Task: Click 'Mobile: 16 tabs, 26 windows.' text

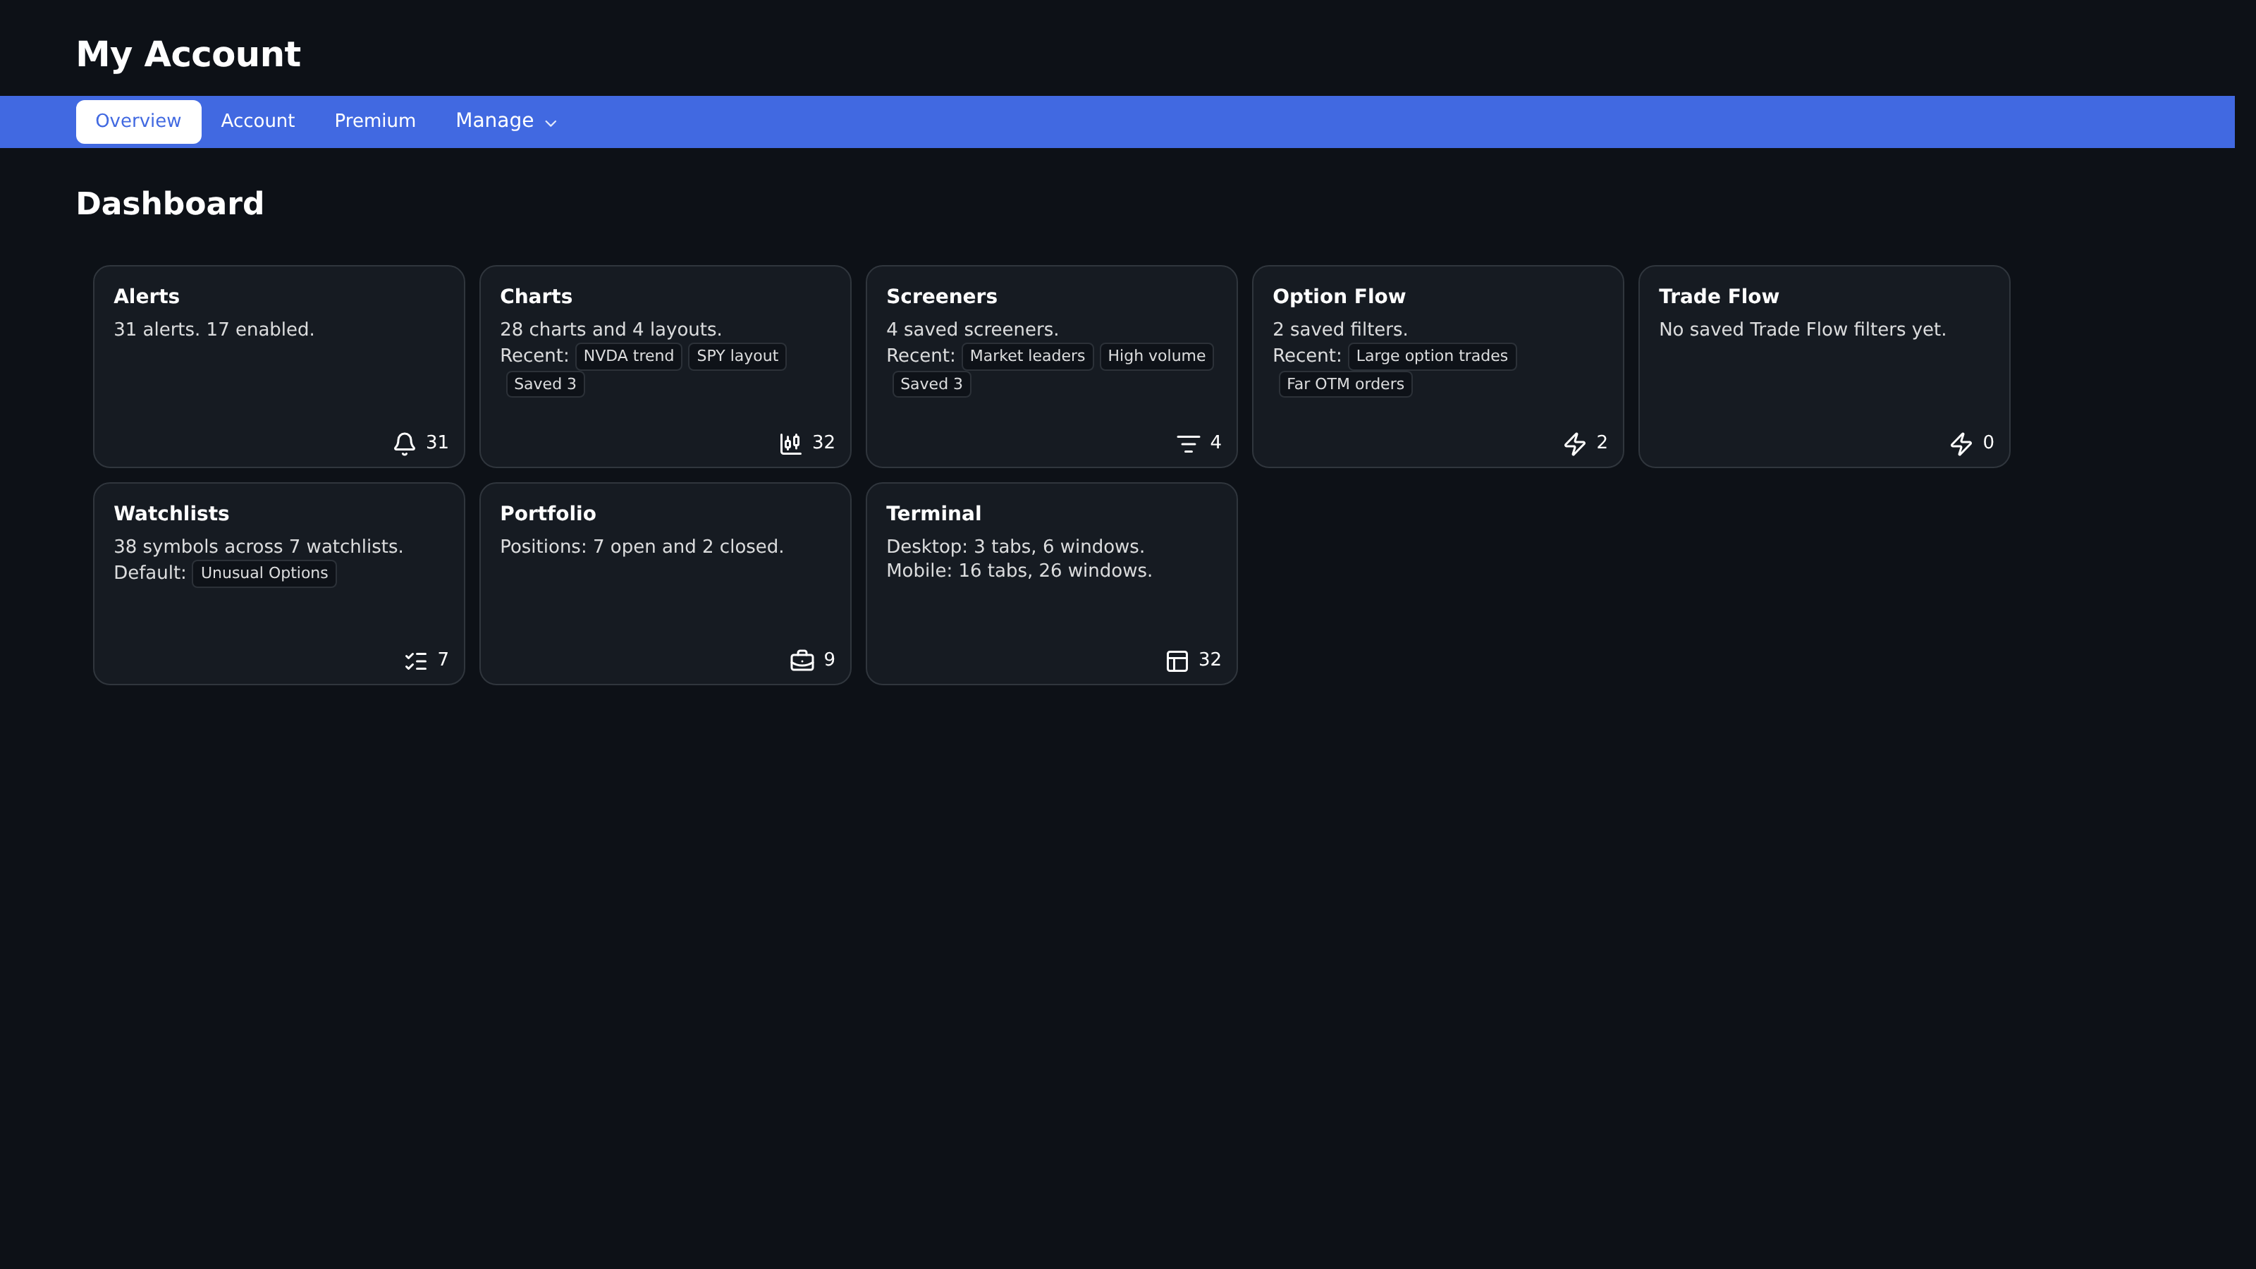Action: pyautogui.click(x=1019, y=571)
